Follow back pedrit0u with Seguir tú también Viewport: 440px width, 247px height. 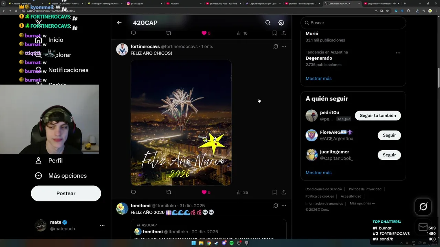point(378,116)
